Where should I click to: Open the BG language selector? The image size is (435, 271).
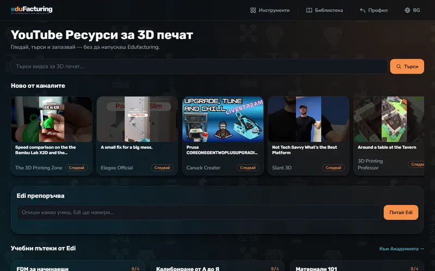412,10
